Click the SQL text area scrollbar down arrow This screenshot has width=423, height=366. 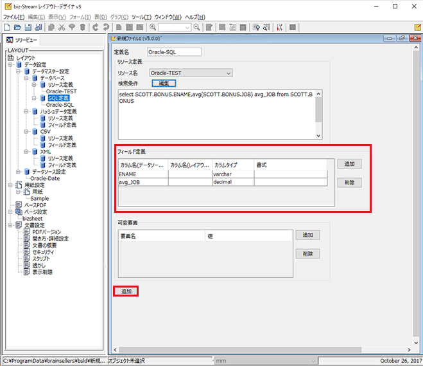click(318, 136)
